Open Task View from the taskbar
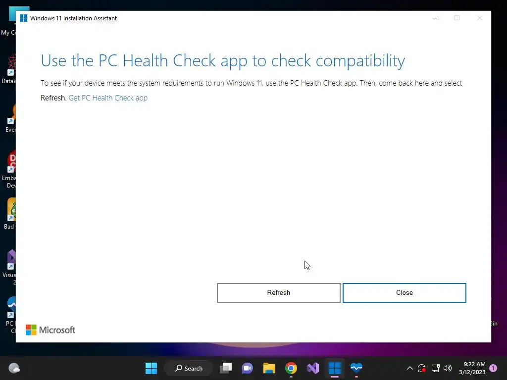This screenshot has width=507, height=380. [226, 368]
